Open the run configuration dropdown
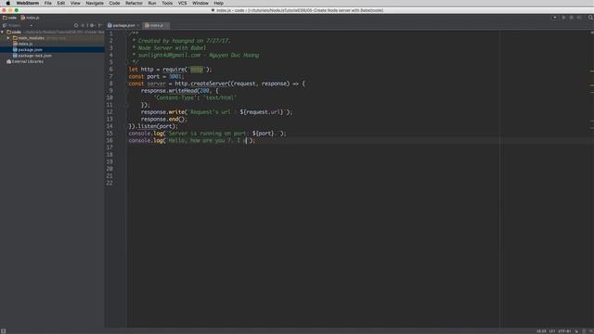This screenshot has height=334, width=594. coord(555,18)
